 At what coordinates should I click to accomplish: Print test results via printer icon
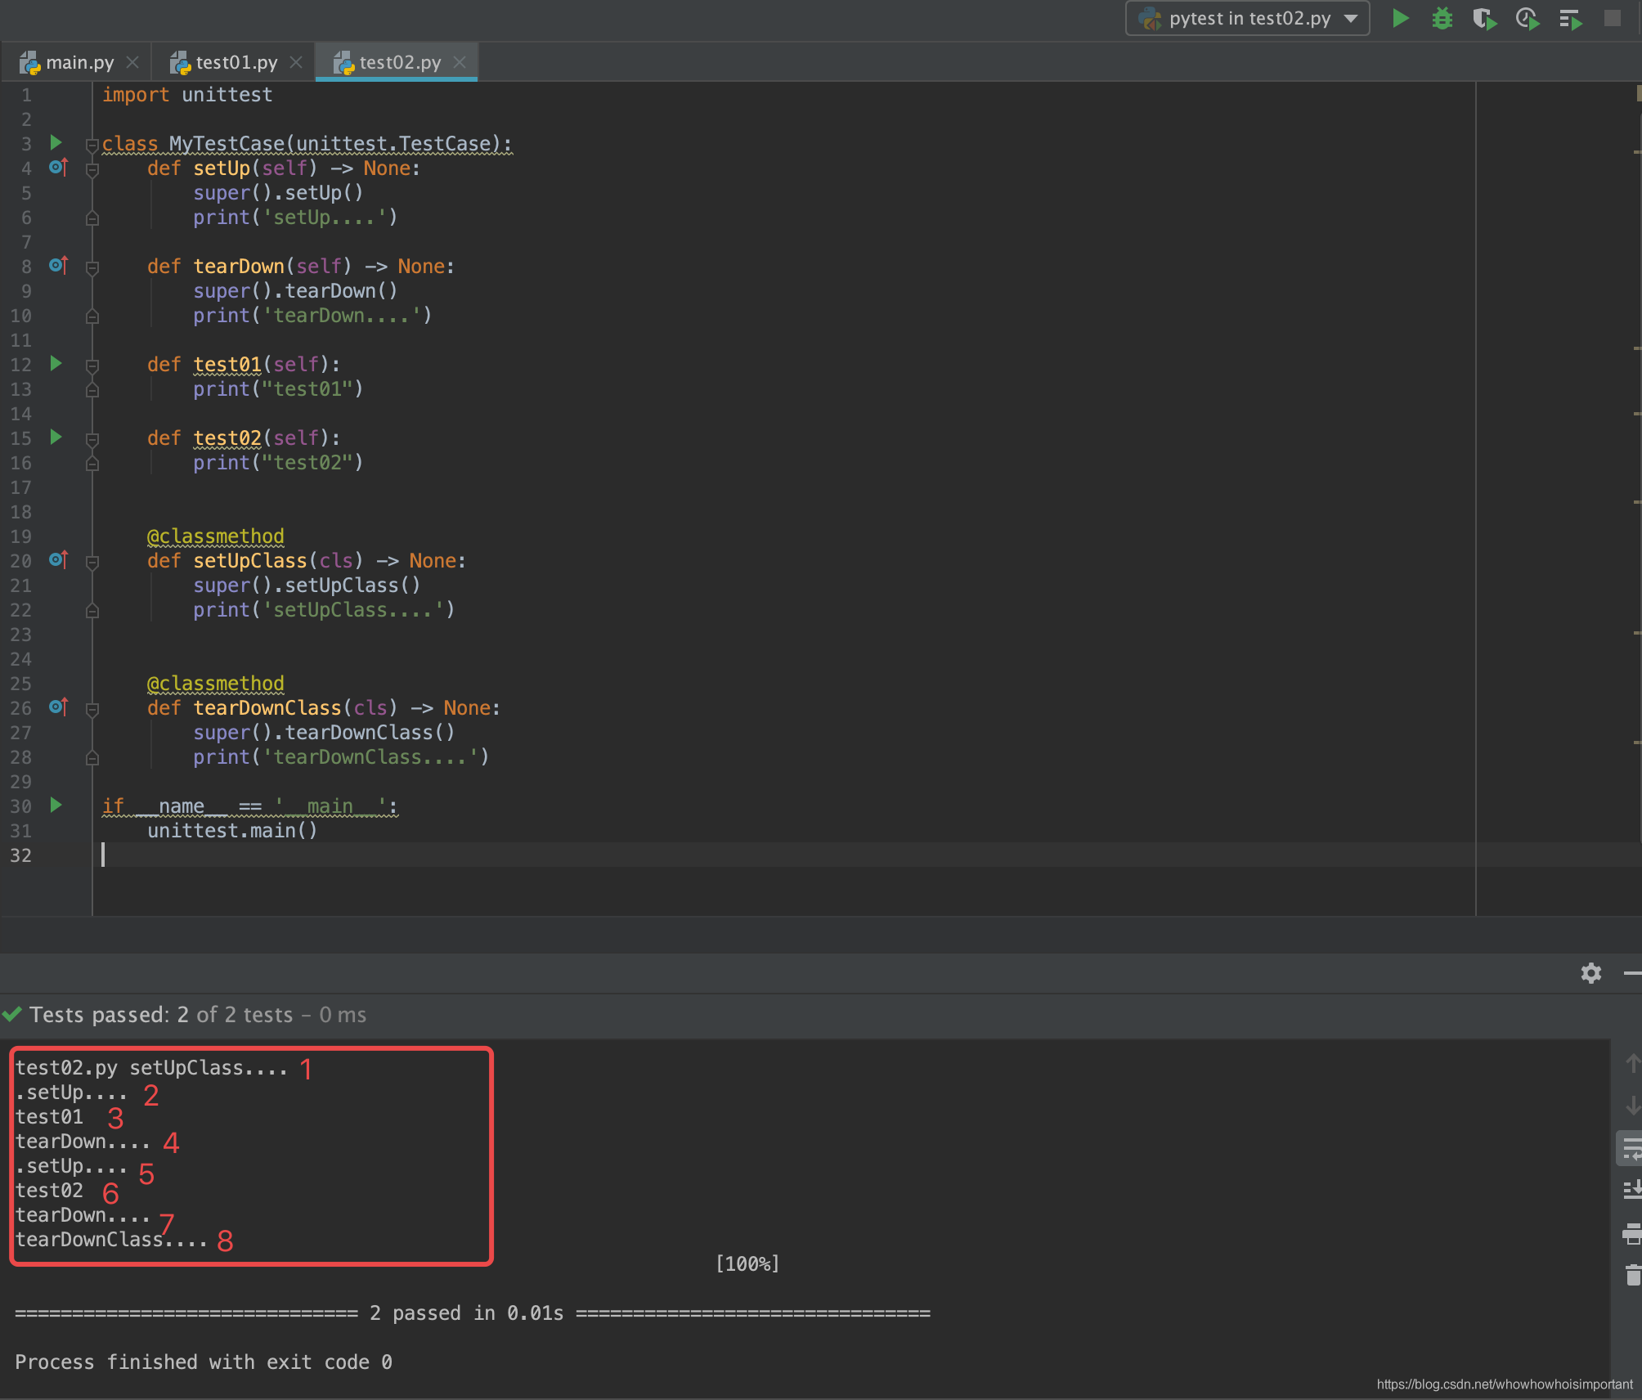click(1631, 1231)
